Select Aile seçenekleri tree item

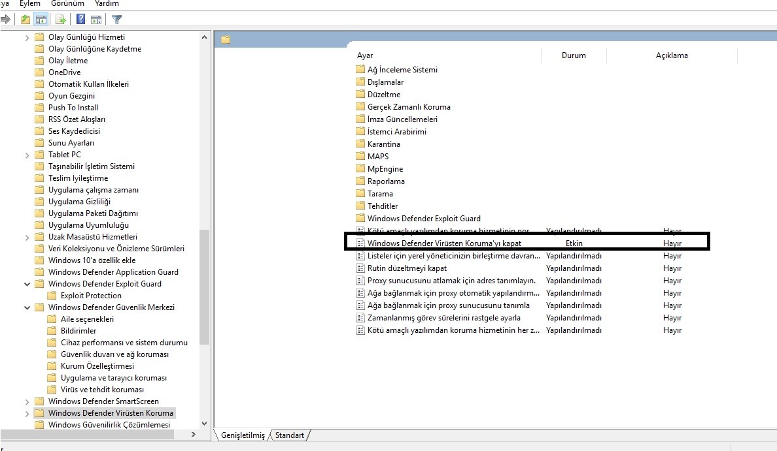(x=87, y=319)
